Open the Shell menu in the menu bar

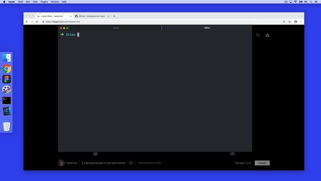pyautogui.click(x=20, y=2)
